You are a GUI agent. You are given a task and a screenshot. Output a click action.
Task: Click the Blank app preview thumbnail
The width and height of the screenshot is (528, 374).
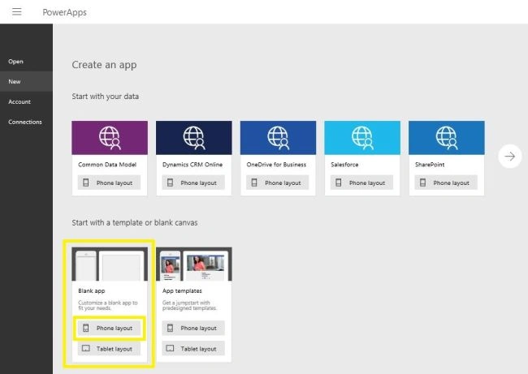click(x=110, y=264)
